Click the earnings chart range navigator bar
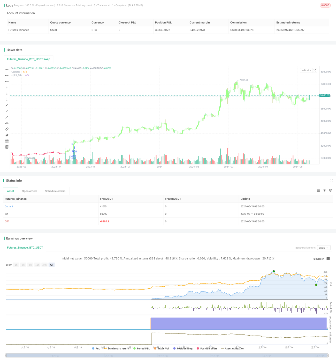This screenshot has width=336, height=363. pyautogui.click(x=167, y=355)
